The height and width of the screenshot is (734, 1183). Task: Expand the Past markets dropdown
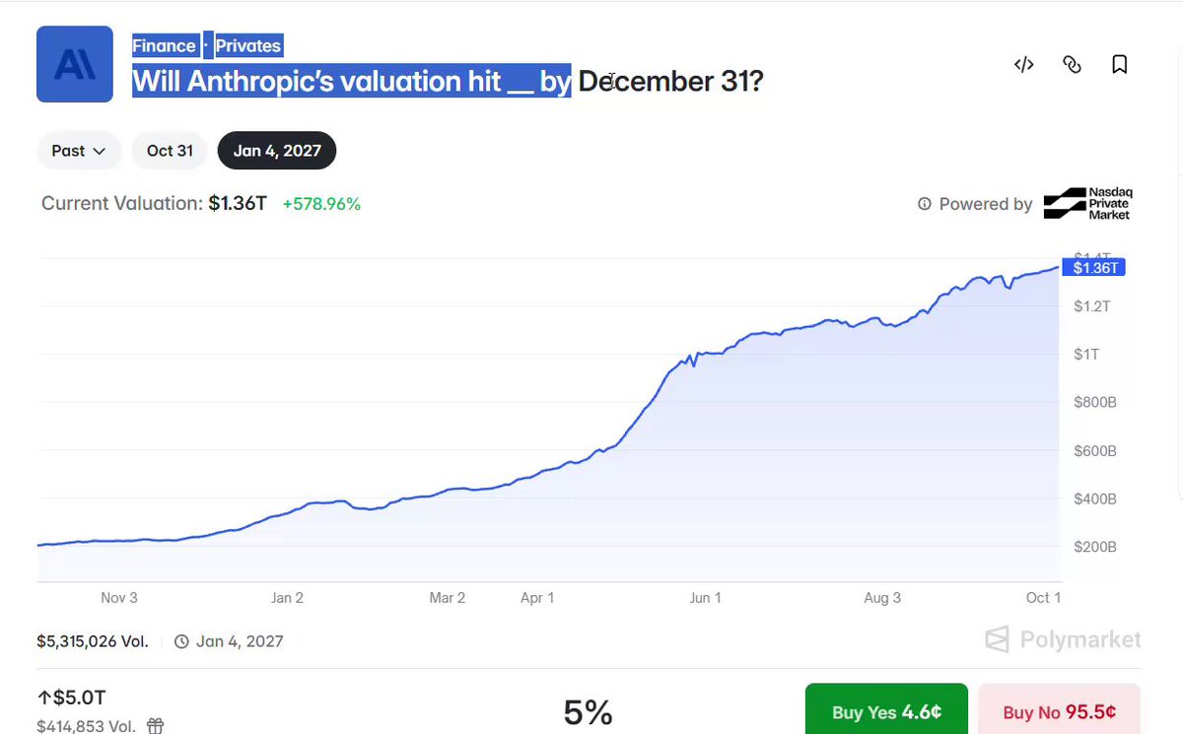[x=79, y=151]
